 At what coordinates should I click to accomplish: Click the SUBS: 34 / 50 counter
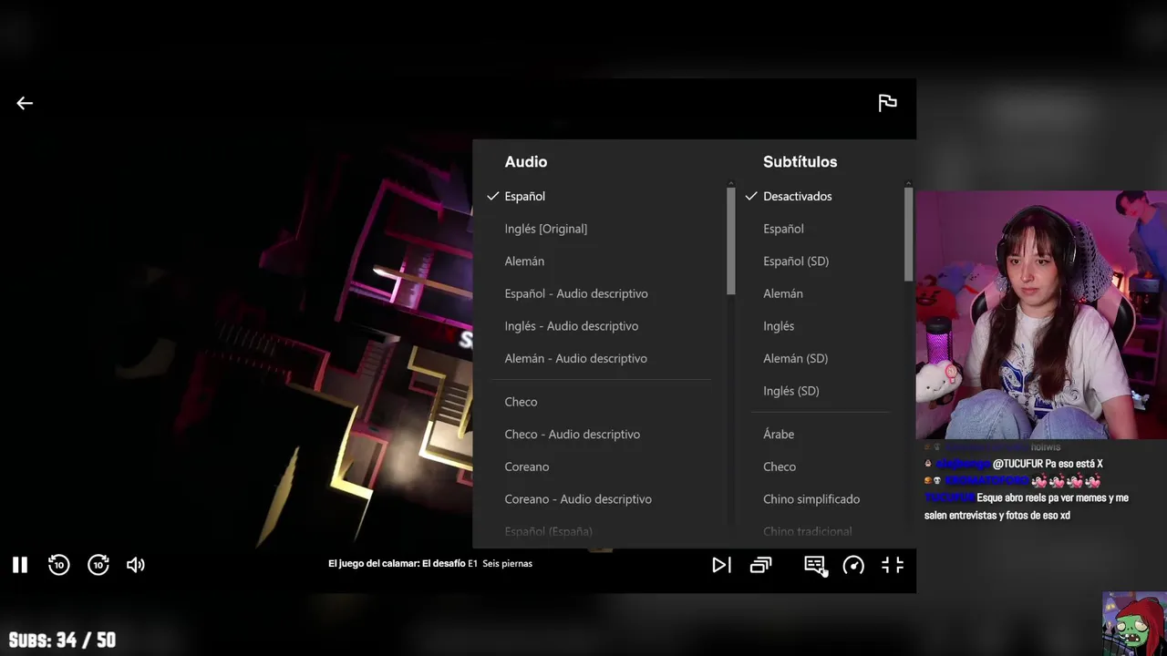point(63,640)
